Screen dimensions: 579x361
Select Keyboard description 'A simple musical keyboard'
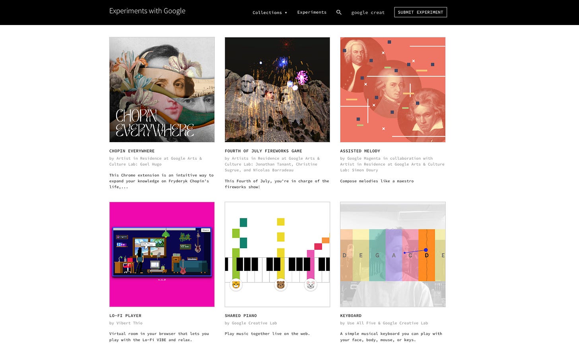(391, 337)
